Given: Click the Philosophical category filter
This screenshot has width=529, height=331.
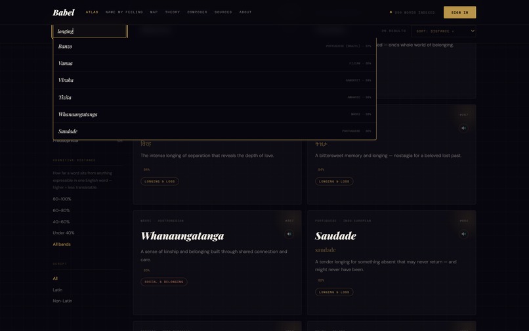Looking at the screenshot, I should tap(66, 141).
